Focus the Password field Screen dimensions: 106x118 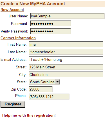pyautogui.click(x=50, y=24)
